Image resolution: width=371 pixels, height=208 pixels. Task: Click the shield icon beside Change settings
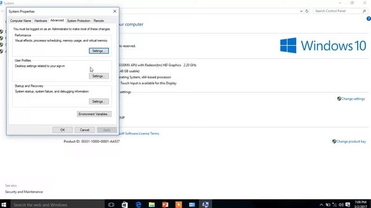[x=339, y=99]
